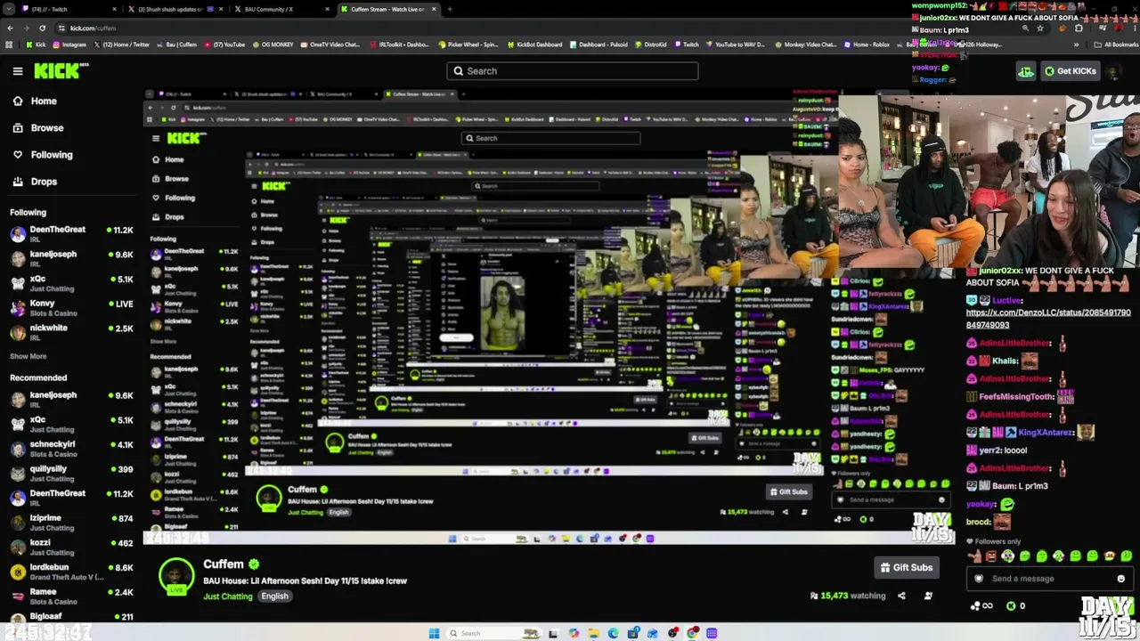Open the xQc channel under Following
Image resolution: width=1140 pixels, height=641 pixels.
(x=71, y=284)
